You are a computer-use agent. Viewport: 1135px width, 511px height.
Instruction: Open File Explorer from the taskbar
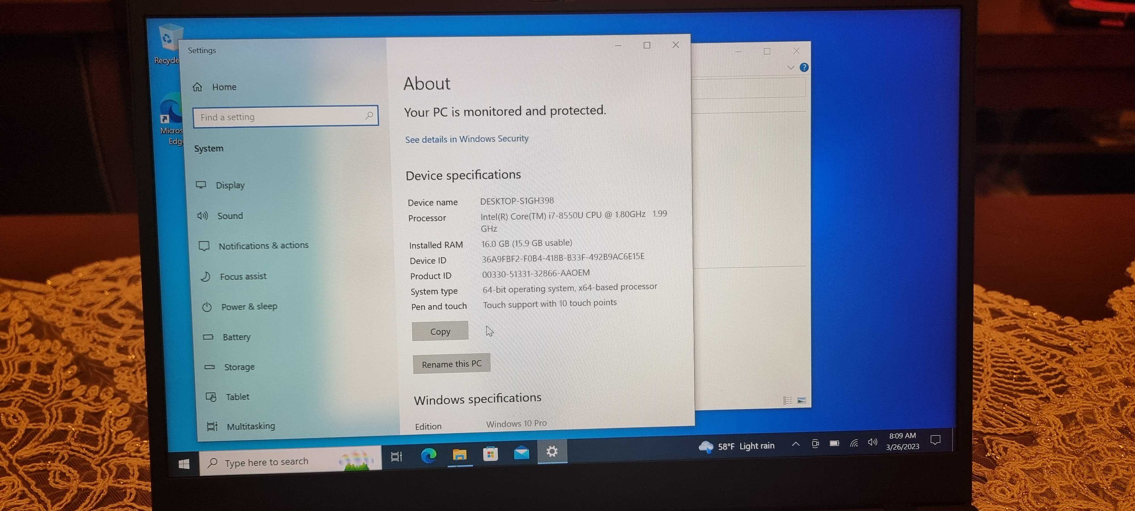[459, 454]
